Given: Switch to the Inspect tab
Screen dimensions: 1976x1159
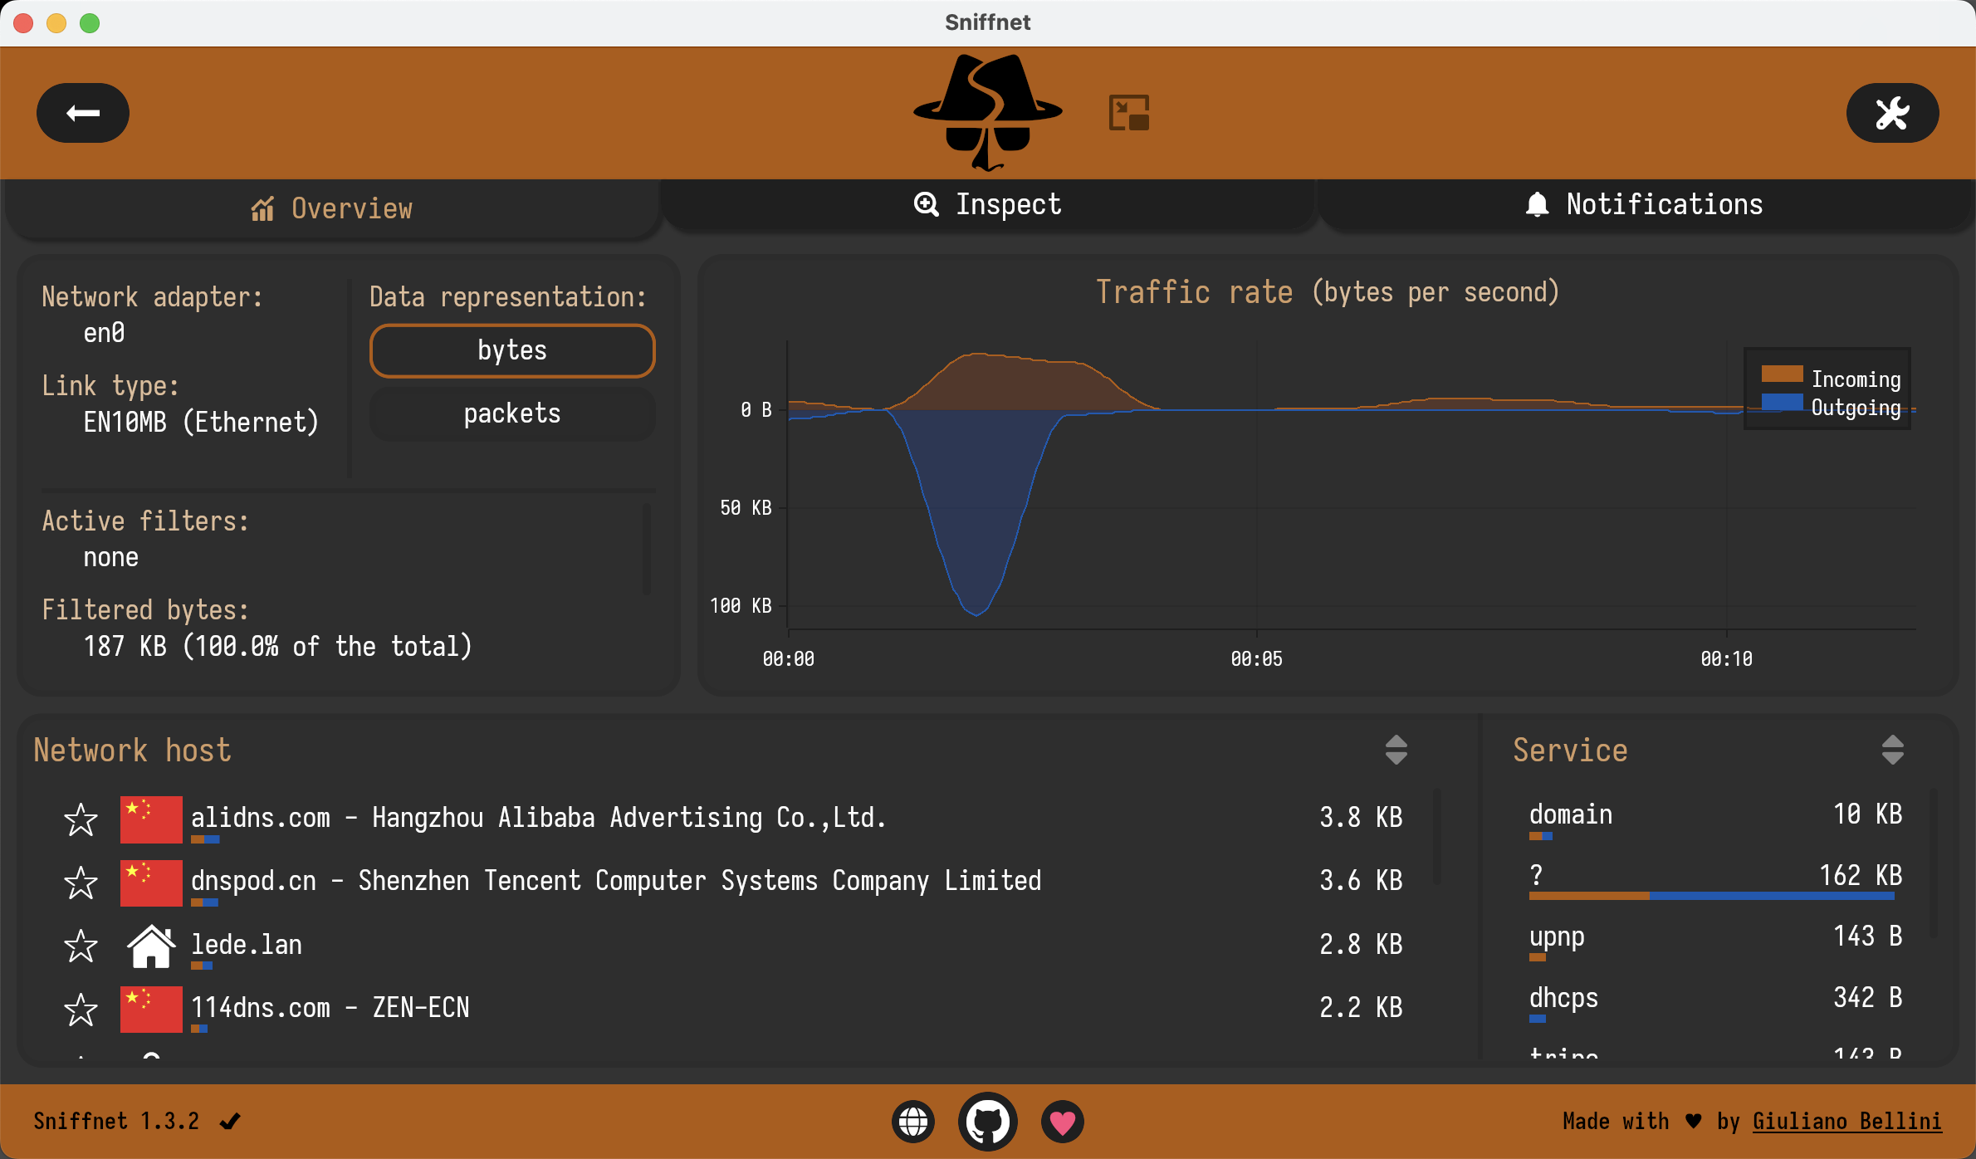Looking at the screenshot, I should pyautogui.click(x=988, y=204).
